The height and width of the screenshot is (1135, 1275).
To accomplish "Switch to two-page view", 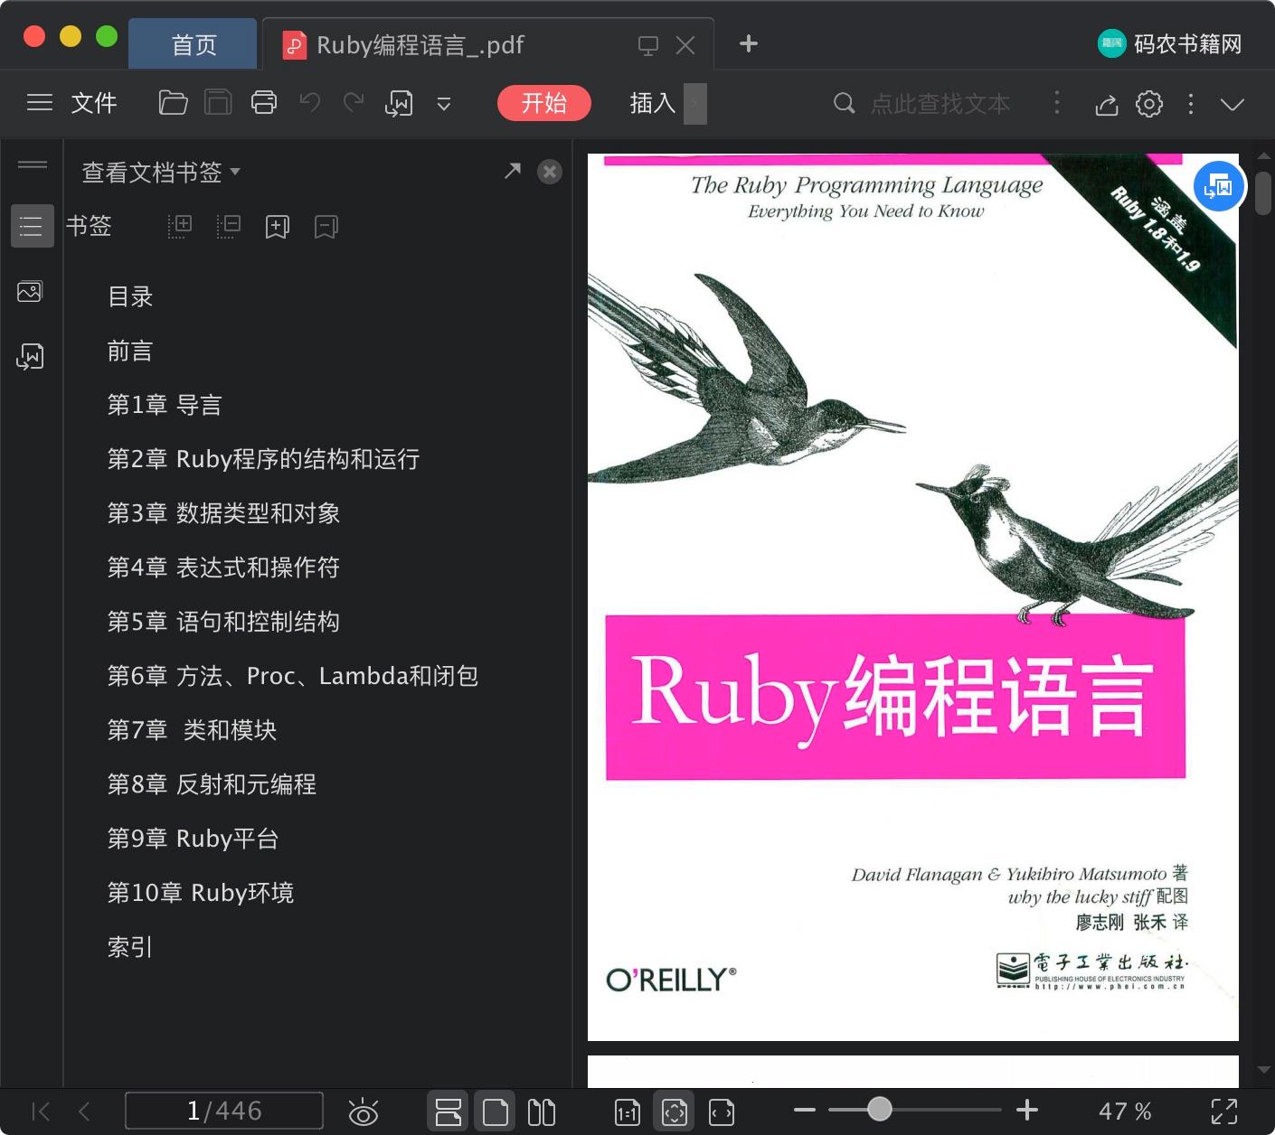I will (x=542, y=1112).
